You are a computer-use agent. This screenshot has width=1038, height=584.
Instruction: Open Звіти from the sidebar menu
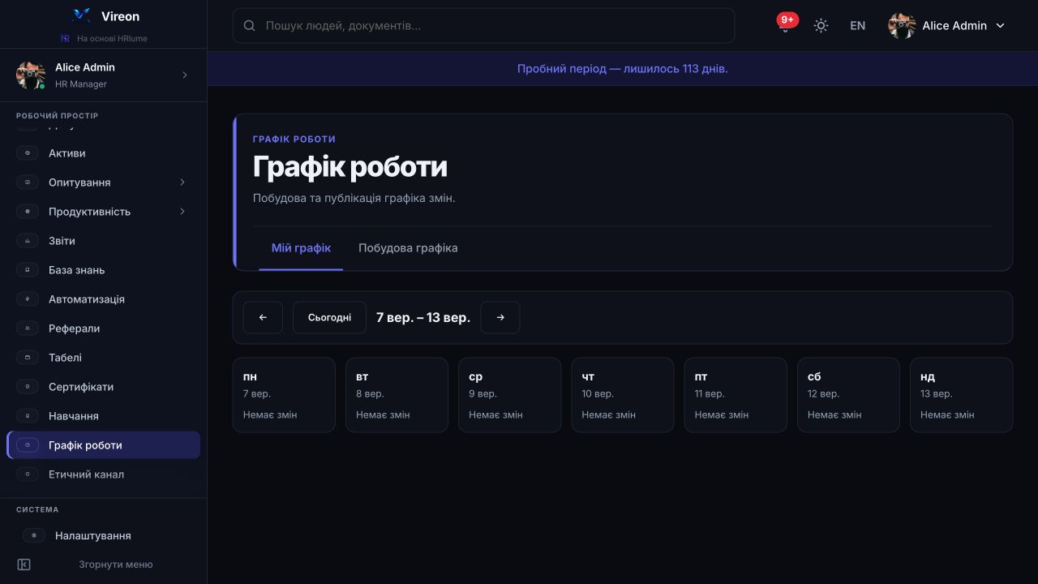pyautogui.click(x=103, y=241)
